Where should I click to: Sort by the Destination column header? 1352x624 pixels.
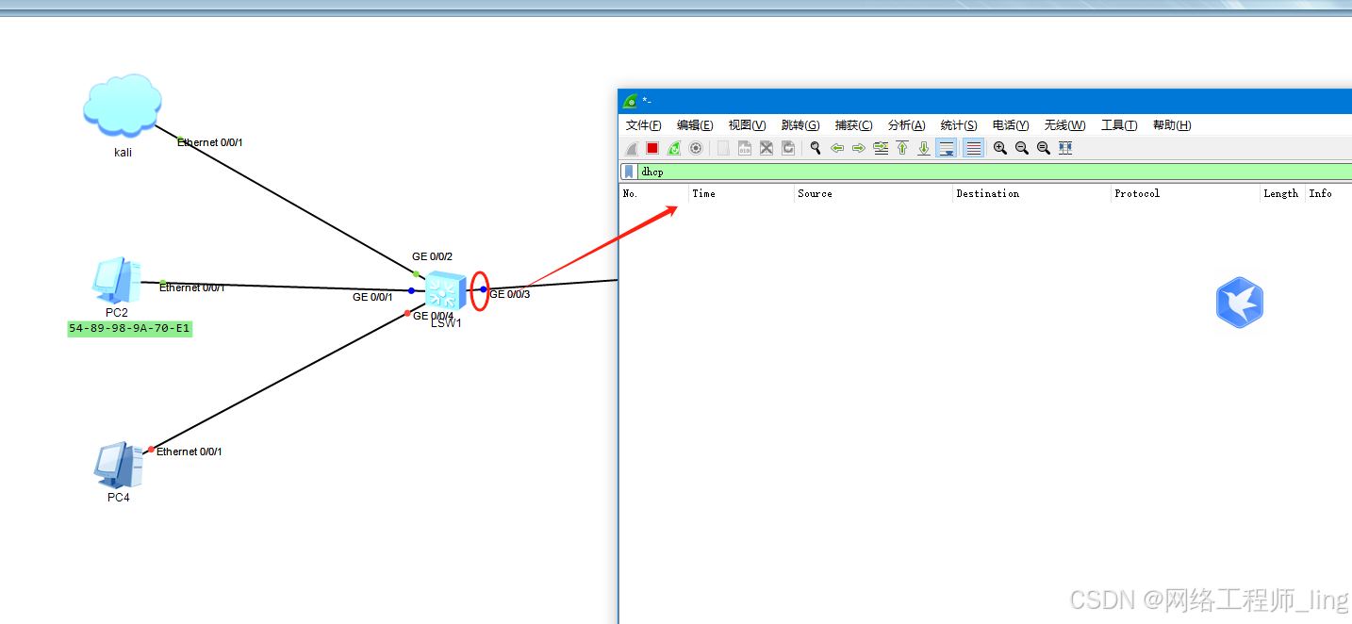point(1032,193)
